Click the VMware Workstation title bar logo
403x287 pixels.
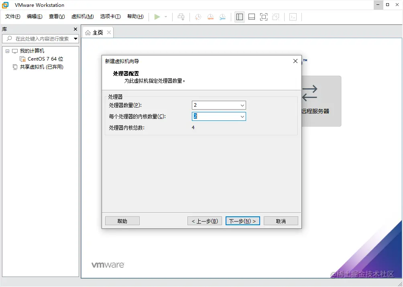pyautogui.click(x=5, y=5)
